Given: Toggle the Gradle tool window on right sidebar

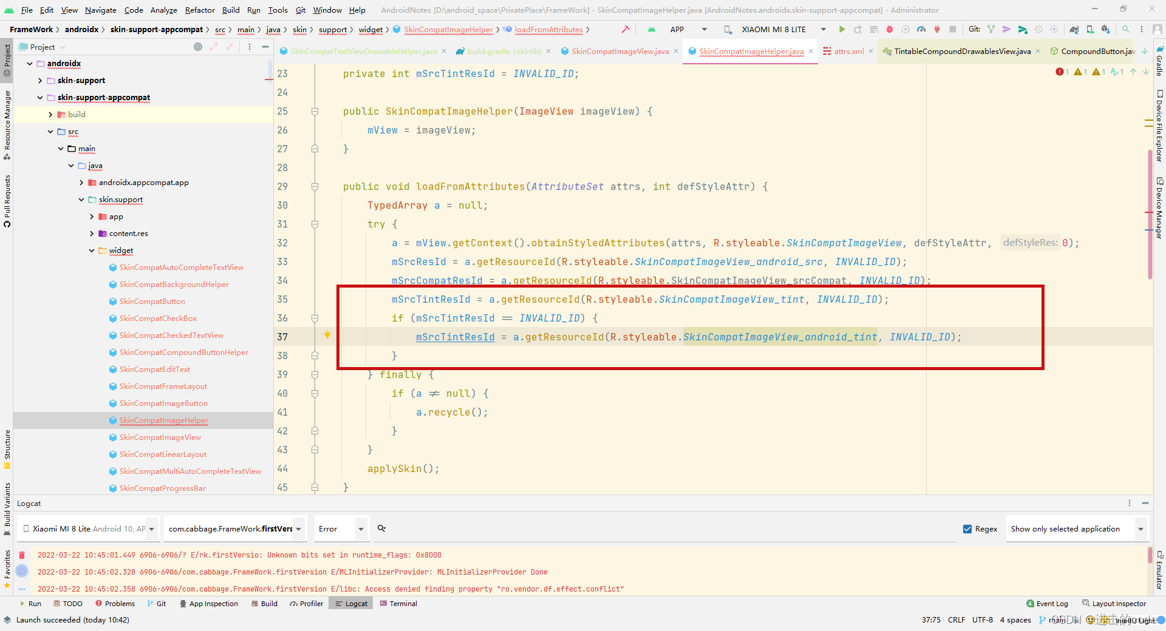Looking at the screenshot, I should pyautogui.click(x=1159, y=61).
